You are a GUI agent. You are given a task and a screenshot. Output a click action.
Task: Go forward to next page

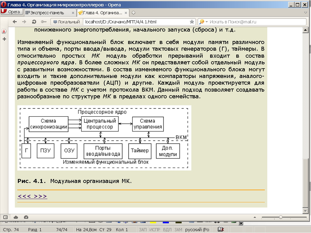click(24, 22)
